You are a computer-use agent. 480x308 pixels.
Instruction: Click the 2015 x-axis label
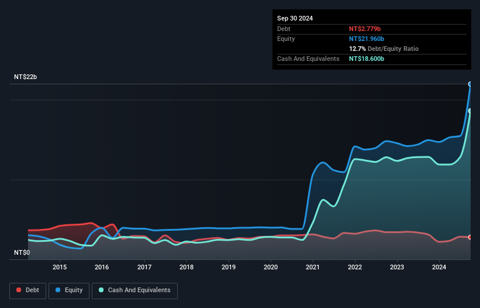coord(60,267)
